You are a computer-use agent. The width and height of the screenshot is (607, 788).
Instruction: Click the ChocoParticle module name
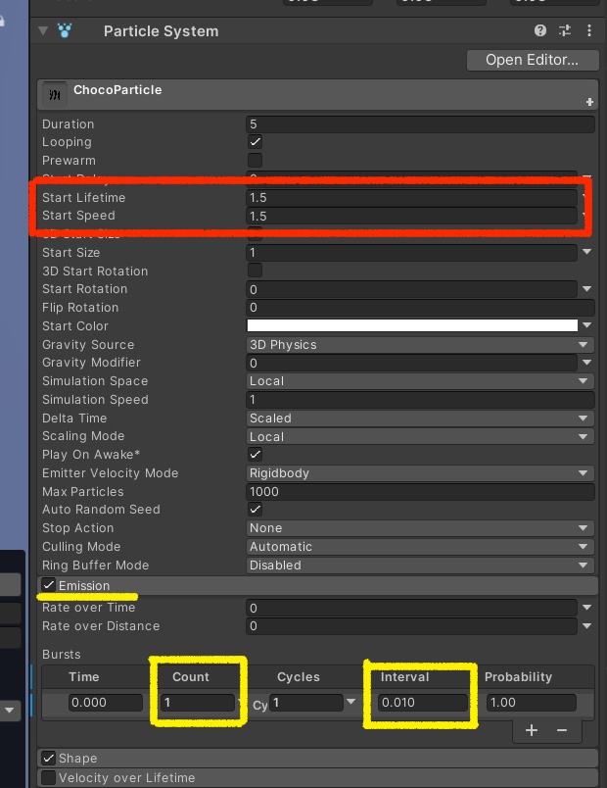click(x=118, y=90)
